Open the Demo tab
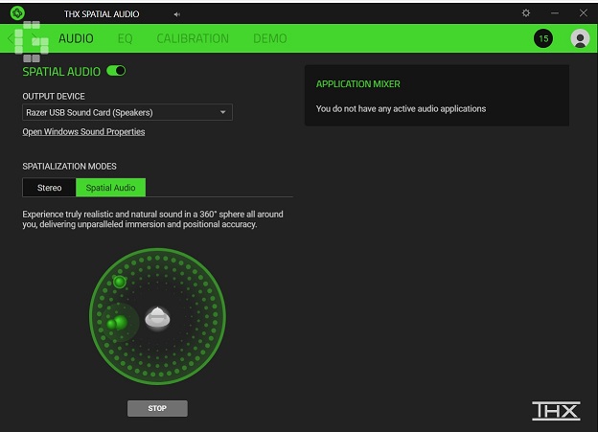 (270, 38)
